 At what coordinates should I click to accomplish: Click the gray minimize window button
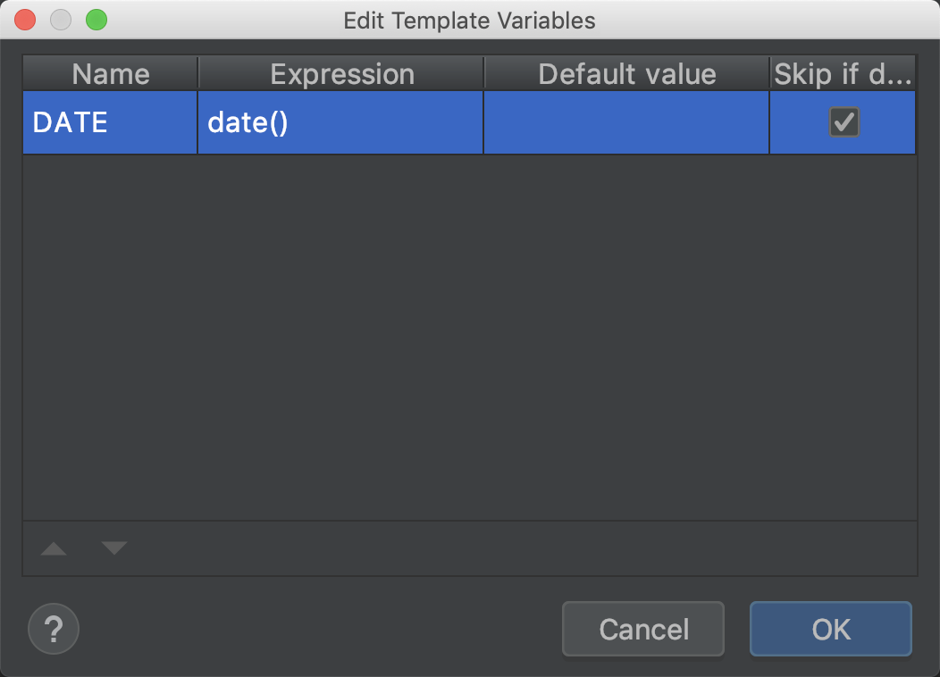point(61,20)
